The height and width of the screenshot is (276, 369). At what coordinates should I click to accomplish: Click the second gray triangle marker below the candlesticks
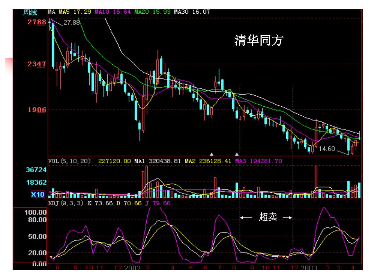pyautogui.click(x=237, y=154)
